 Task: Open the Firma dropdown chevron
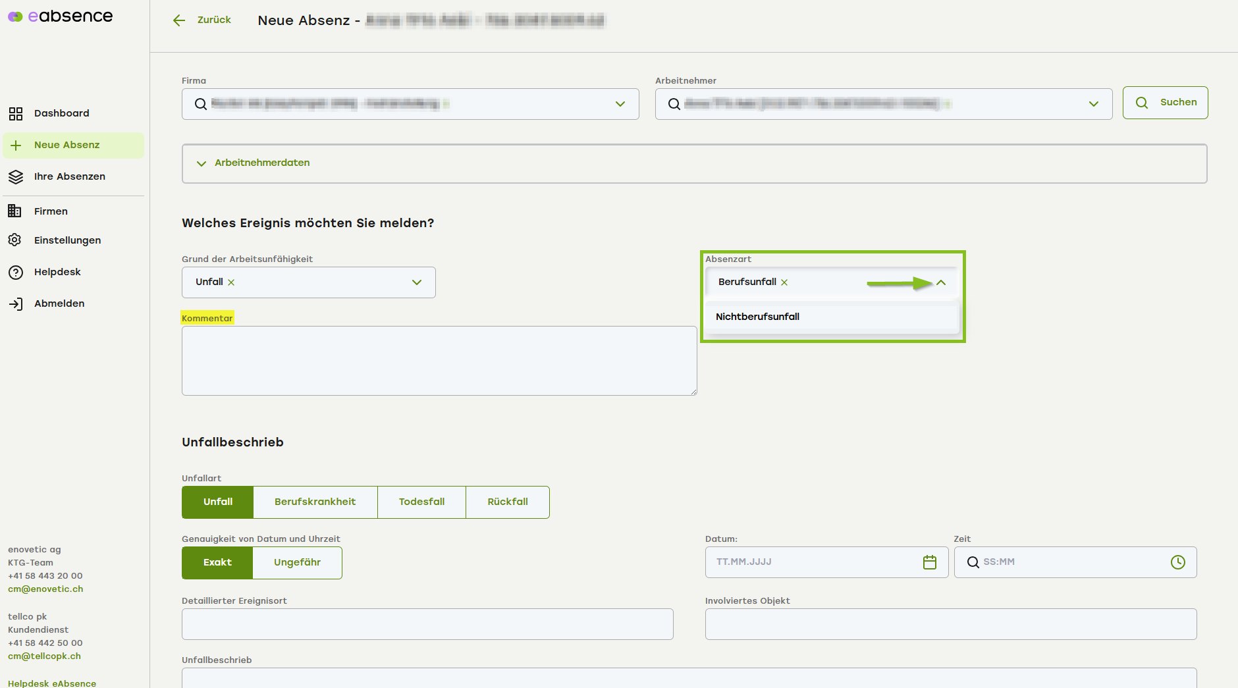pos(620,104)
